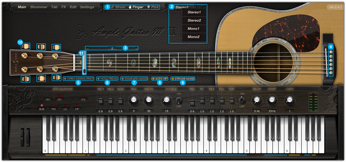Adjust the START knob
Viewport: 346px width, 162px height.
272,100
